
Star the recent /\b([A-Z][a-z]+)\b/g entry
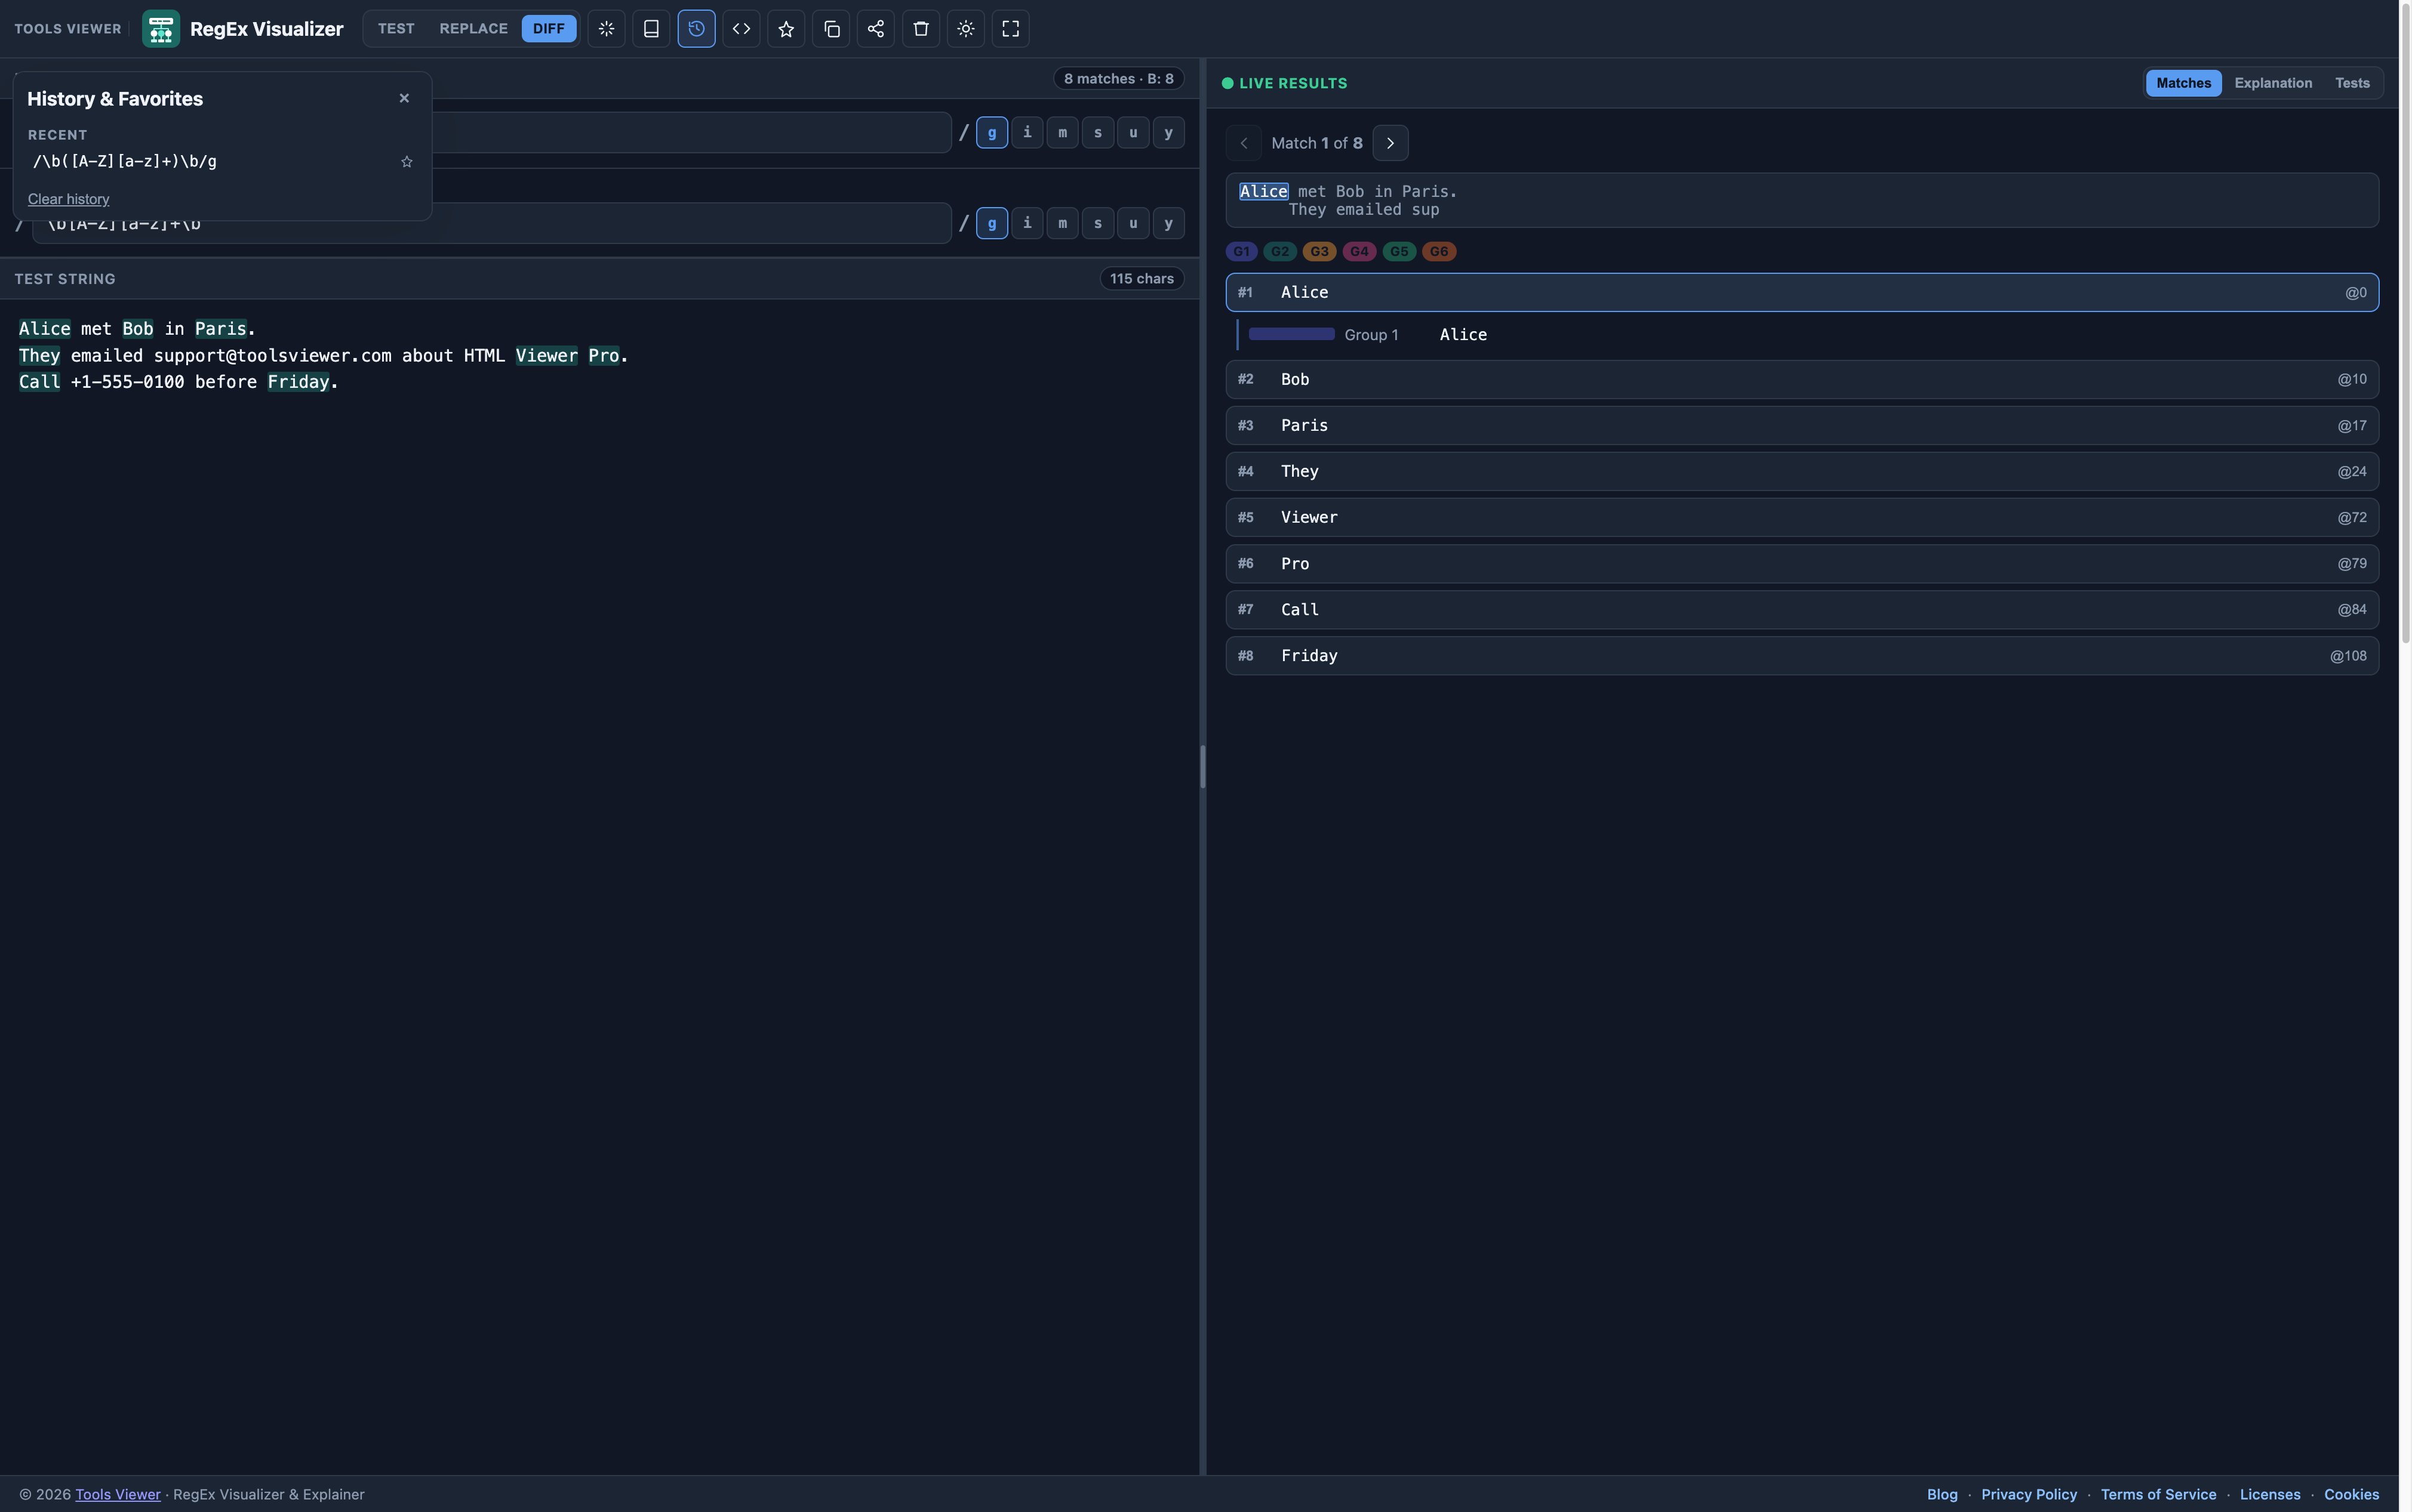407,162
